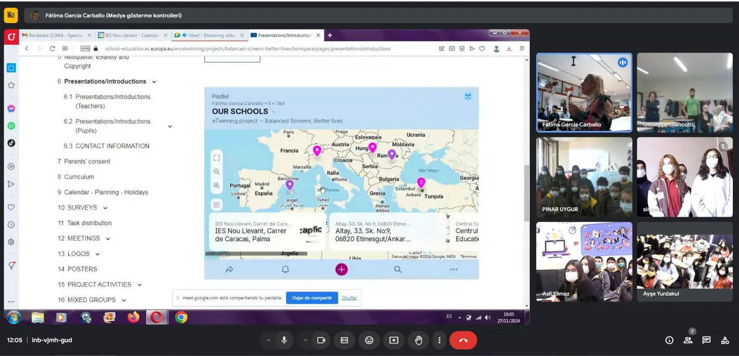
Task: Click the Padlet search magnifier
Action: 398,269
